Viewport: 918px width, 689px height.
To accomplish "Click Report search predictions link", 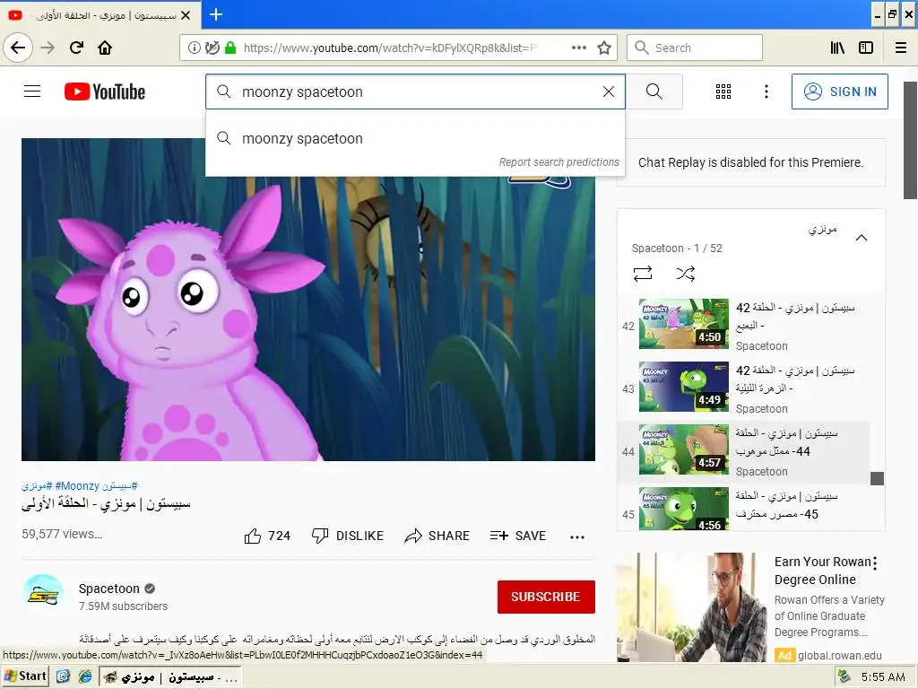I will pyautogui.click(x=559, y=162).
